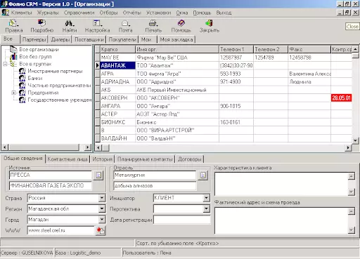Image resolution: width=360 pixels, height=259 pixels.
Task: Click the WWW field with www.steel.orel.ru
Action: click(61, 230)
